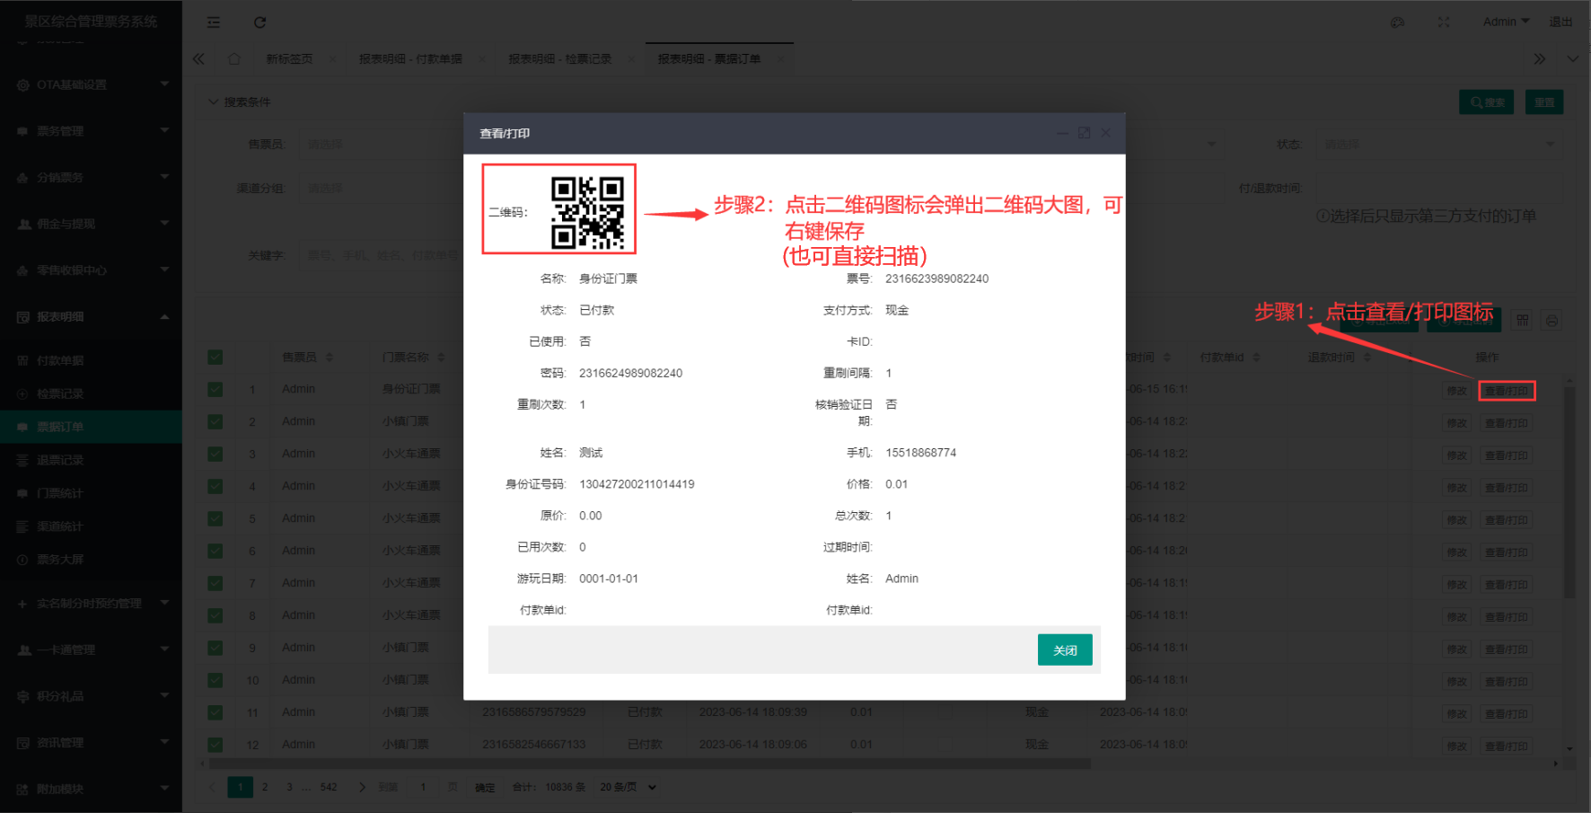Uncheck the checkbox for row 11
Viewport: 1591px width, 813px height.
[x=215, y=712]
